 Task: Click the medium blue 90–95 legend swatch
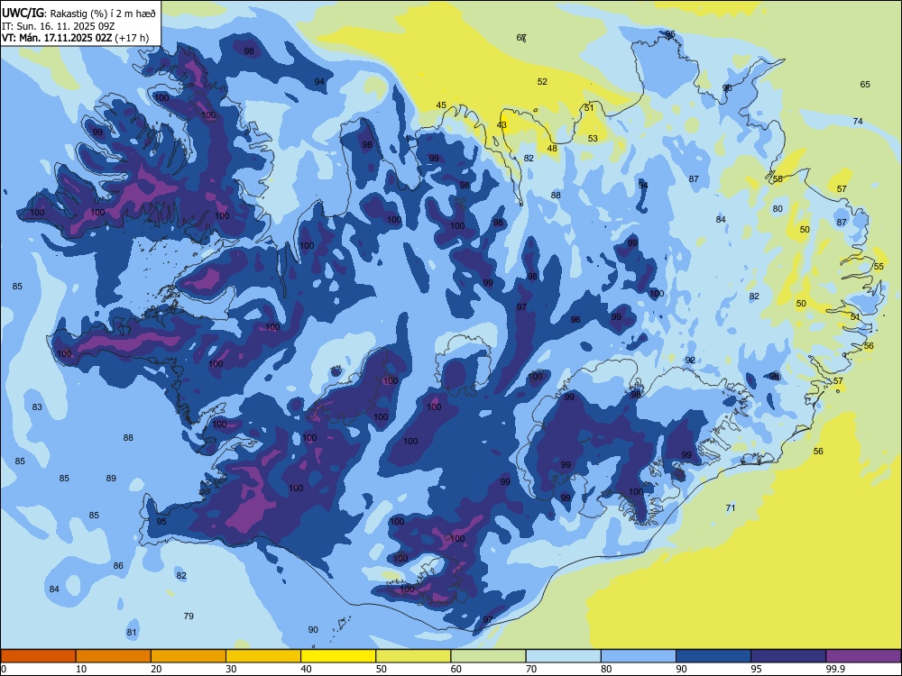(x=713, y=656)
